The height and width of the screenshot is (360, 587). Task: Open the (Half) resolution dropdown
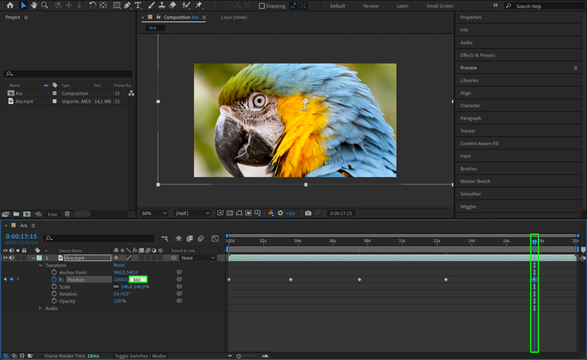[x=192, y=213]
